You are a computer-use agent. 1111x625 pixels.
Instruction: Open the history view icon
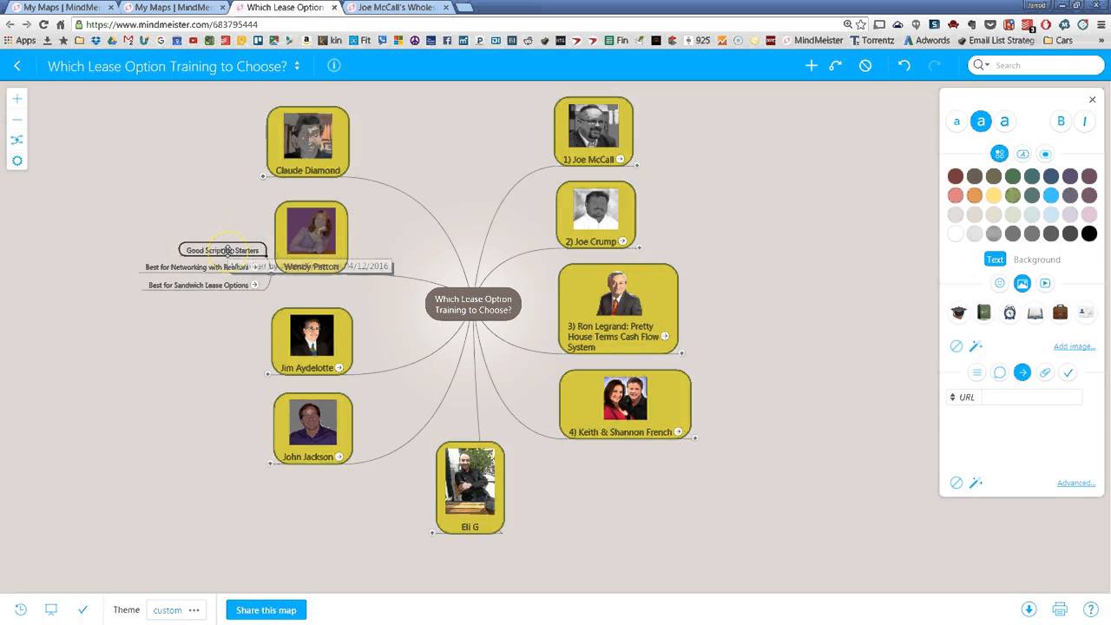point(21,609)
